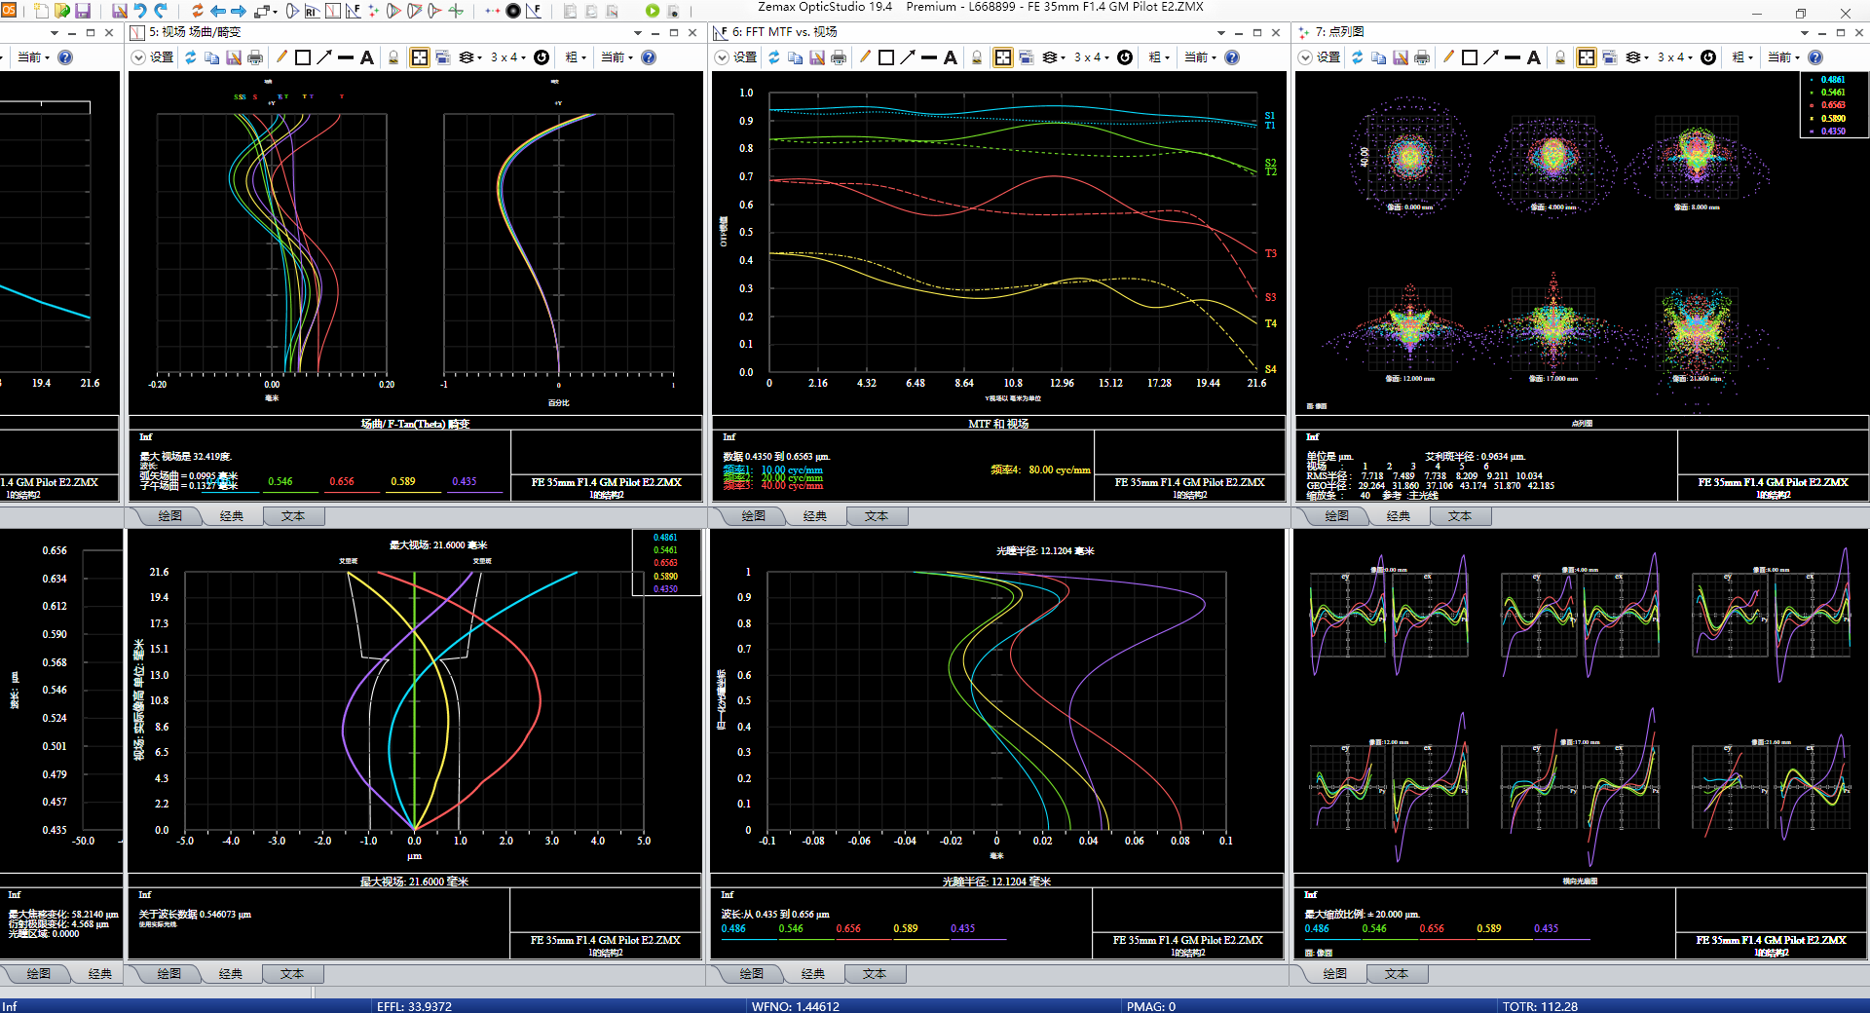The image size is (1870, 1013).
Task: Switch to 文本 tab under MTF plot
Action: (x=876, y=516)
